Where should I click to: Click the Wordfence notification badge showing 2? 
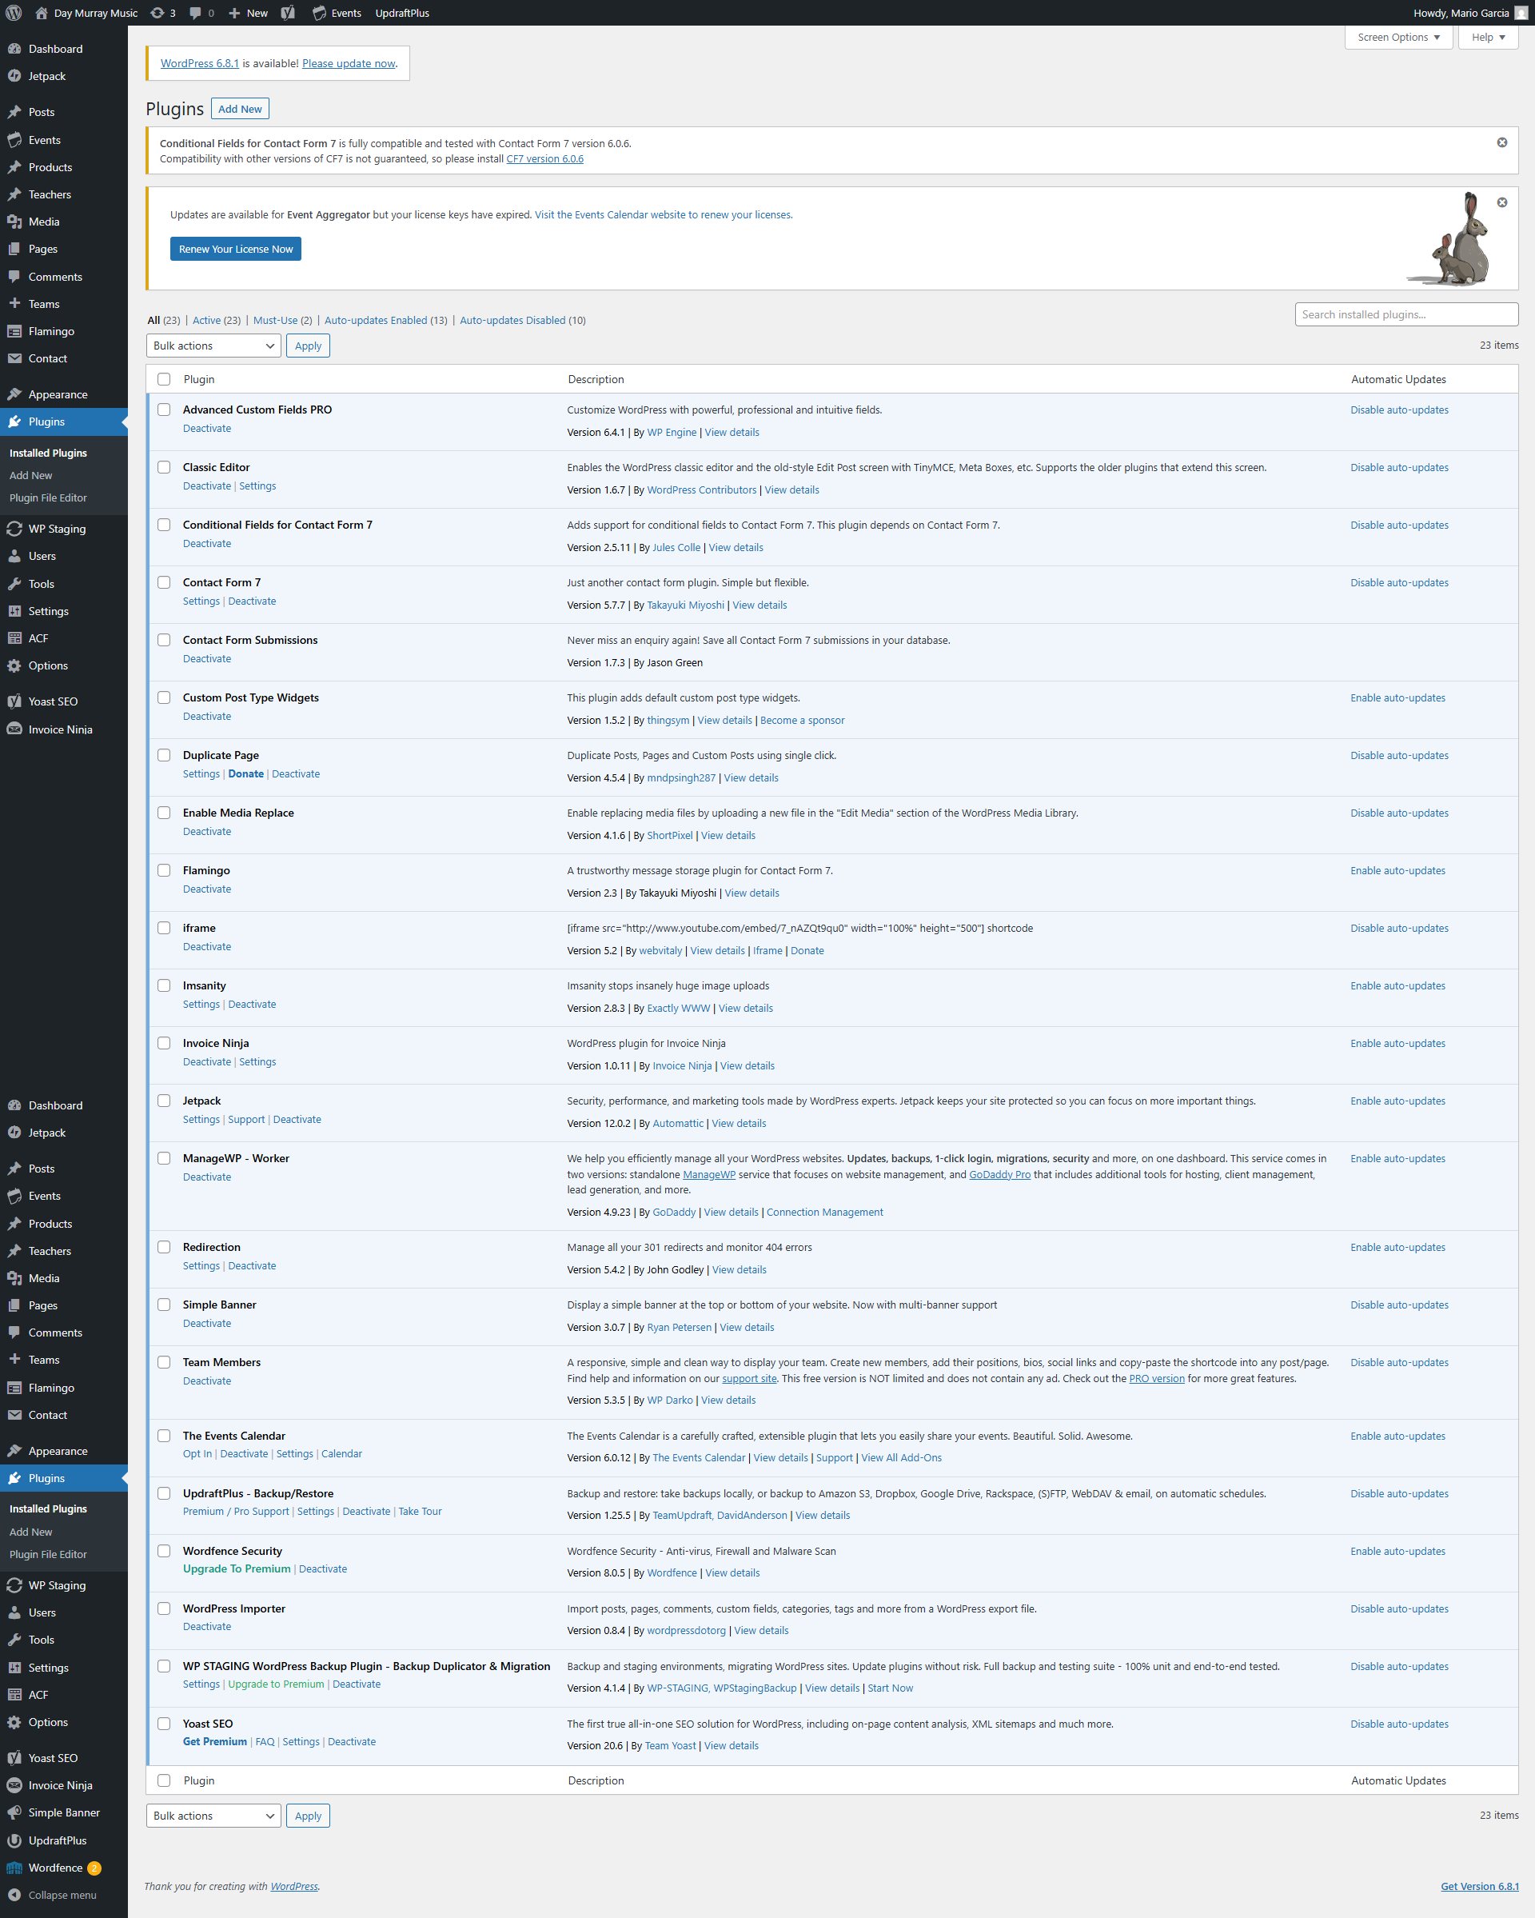click(x=94, y=1868)
